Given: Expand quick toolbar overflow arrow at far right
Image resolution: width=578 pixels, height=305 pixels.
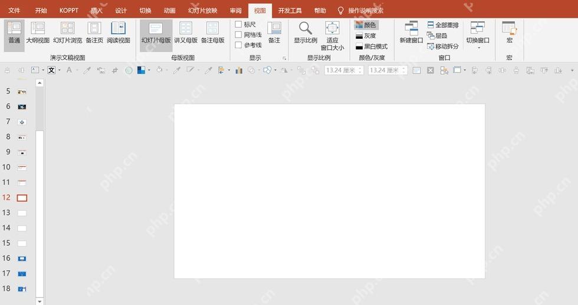Looking at the screenshot, I should point(572,70).
